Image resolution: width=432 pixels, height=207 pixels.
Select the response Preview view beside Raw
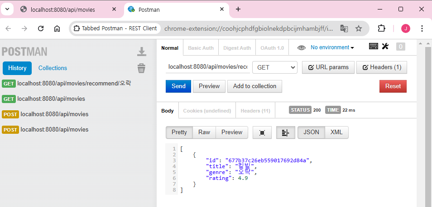(x=232, y=132)
